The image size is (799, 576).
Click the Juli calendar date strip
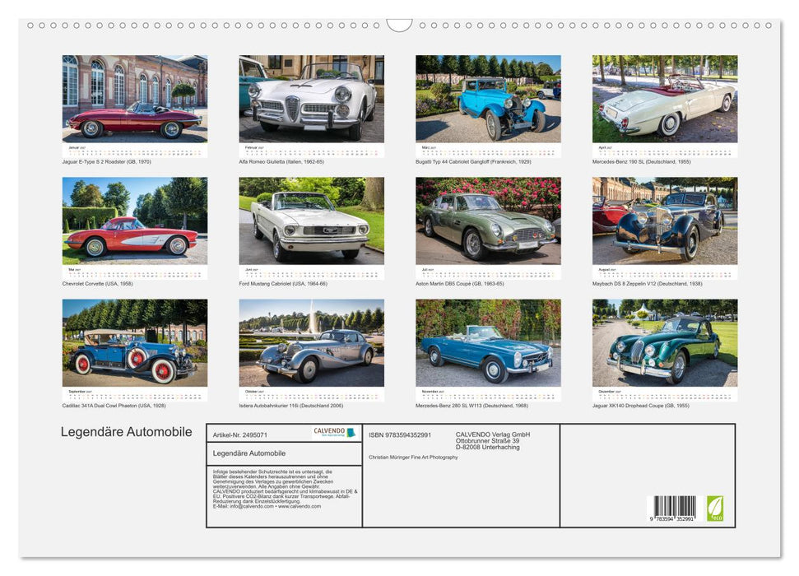click(x=488, y=274)
